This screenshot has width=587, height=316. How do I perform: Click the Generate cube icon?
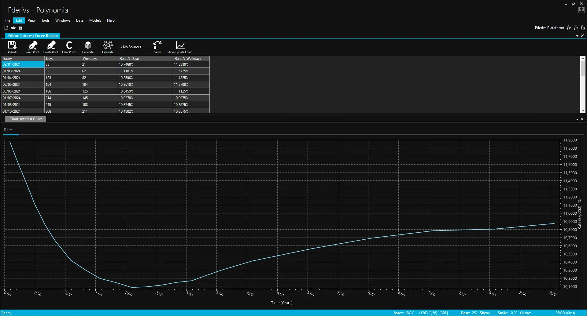coord(88,46)
